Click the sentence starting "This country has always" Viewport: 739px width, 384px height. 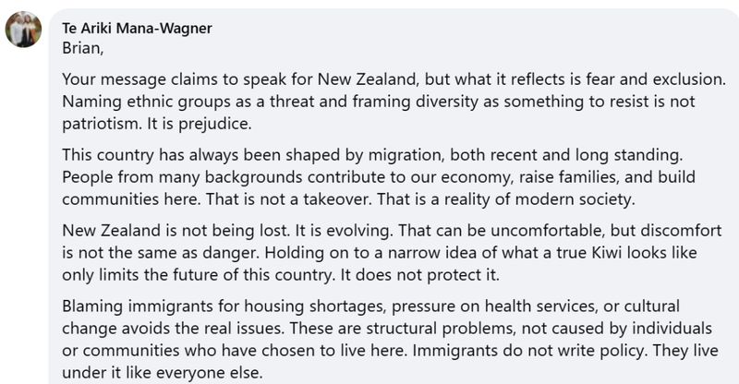click(x=372, y=155)
